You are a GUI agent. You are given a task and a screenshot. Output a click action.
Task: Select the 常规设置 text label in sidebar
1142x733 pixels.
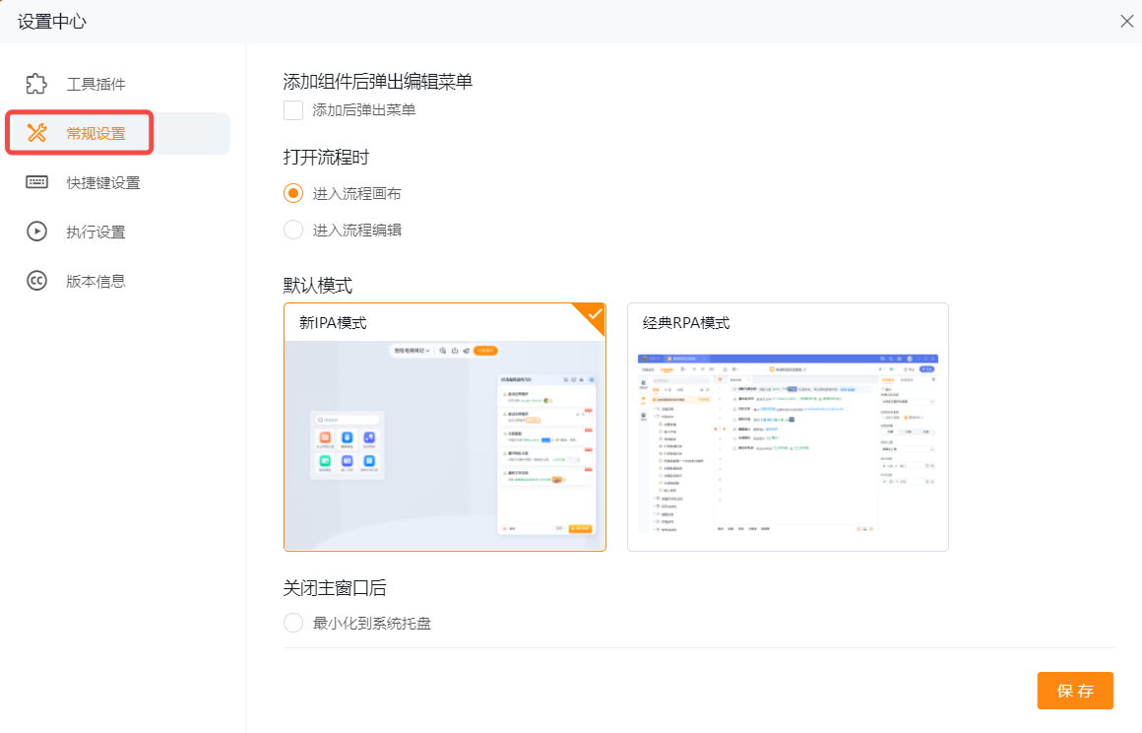95,133
